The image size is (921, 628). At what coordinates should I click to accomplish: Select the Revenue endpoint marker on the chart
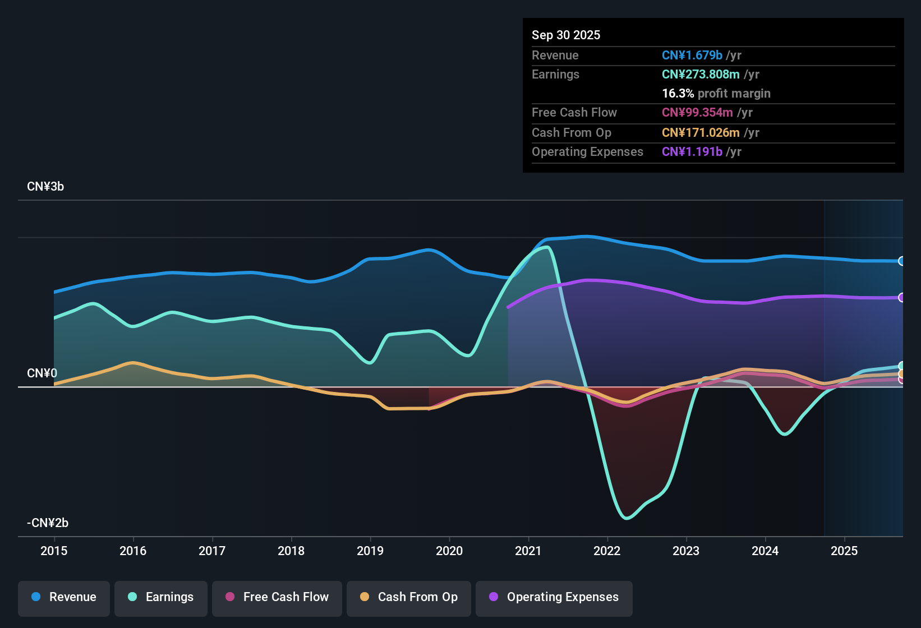(x=901, y=261)
